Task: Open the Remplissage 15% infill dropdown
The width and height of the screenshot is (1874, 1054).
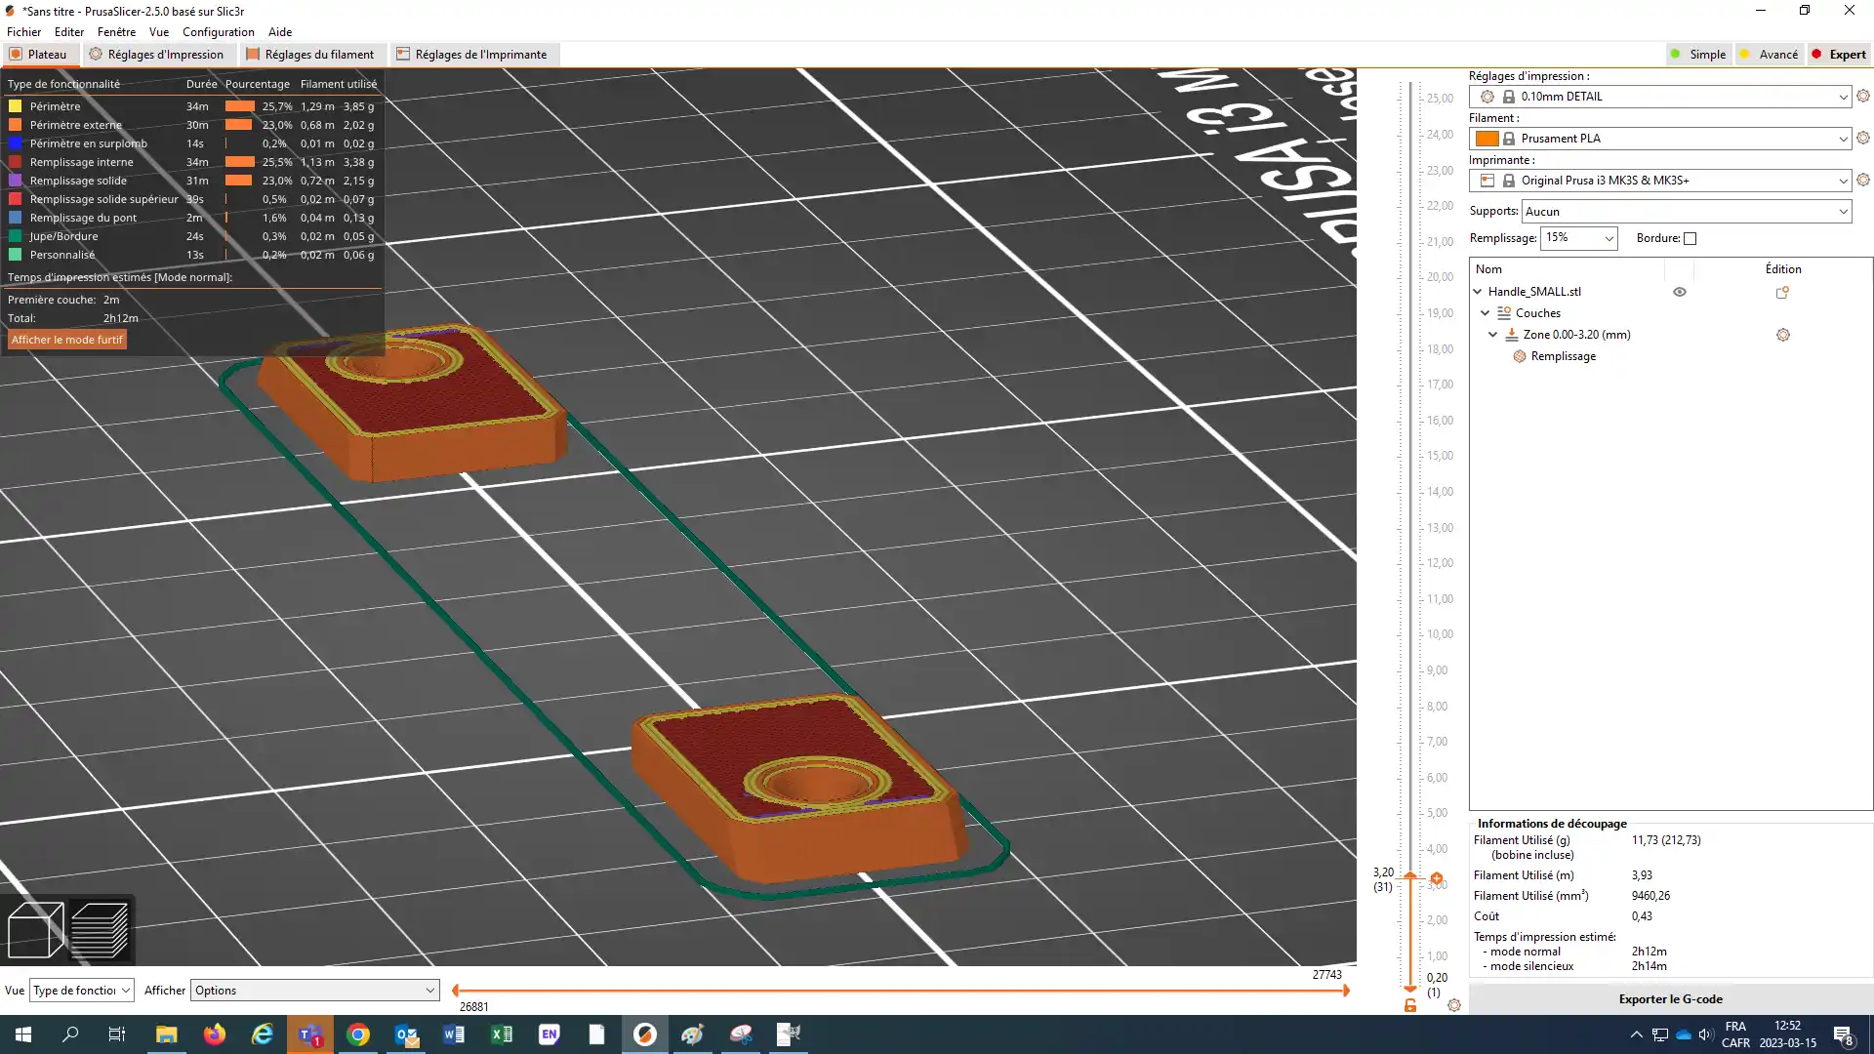Action: pyautogui.click(x=1578, y=238)
